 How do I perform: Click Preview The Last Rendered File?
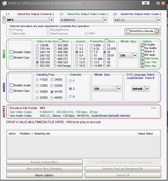tap(122, 169)
